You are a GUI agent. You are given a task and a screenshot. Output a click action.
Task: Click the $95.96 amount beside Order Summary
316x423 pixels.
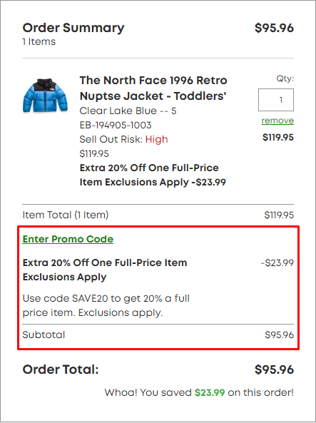click(274, 28)
